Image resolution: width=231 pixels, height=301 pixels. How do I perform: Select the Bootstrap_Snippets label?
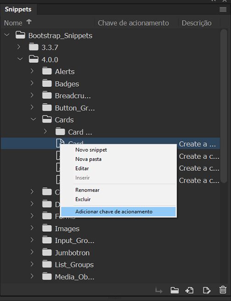click(60, 36)
